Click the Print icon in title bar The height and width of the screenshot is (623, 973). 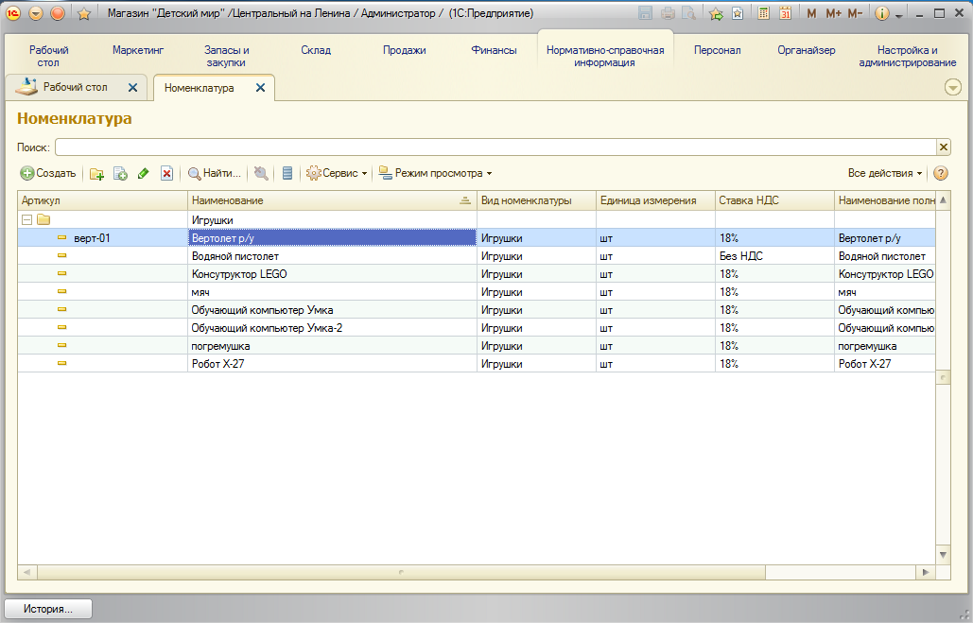(668, 13)
